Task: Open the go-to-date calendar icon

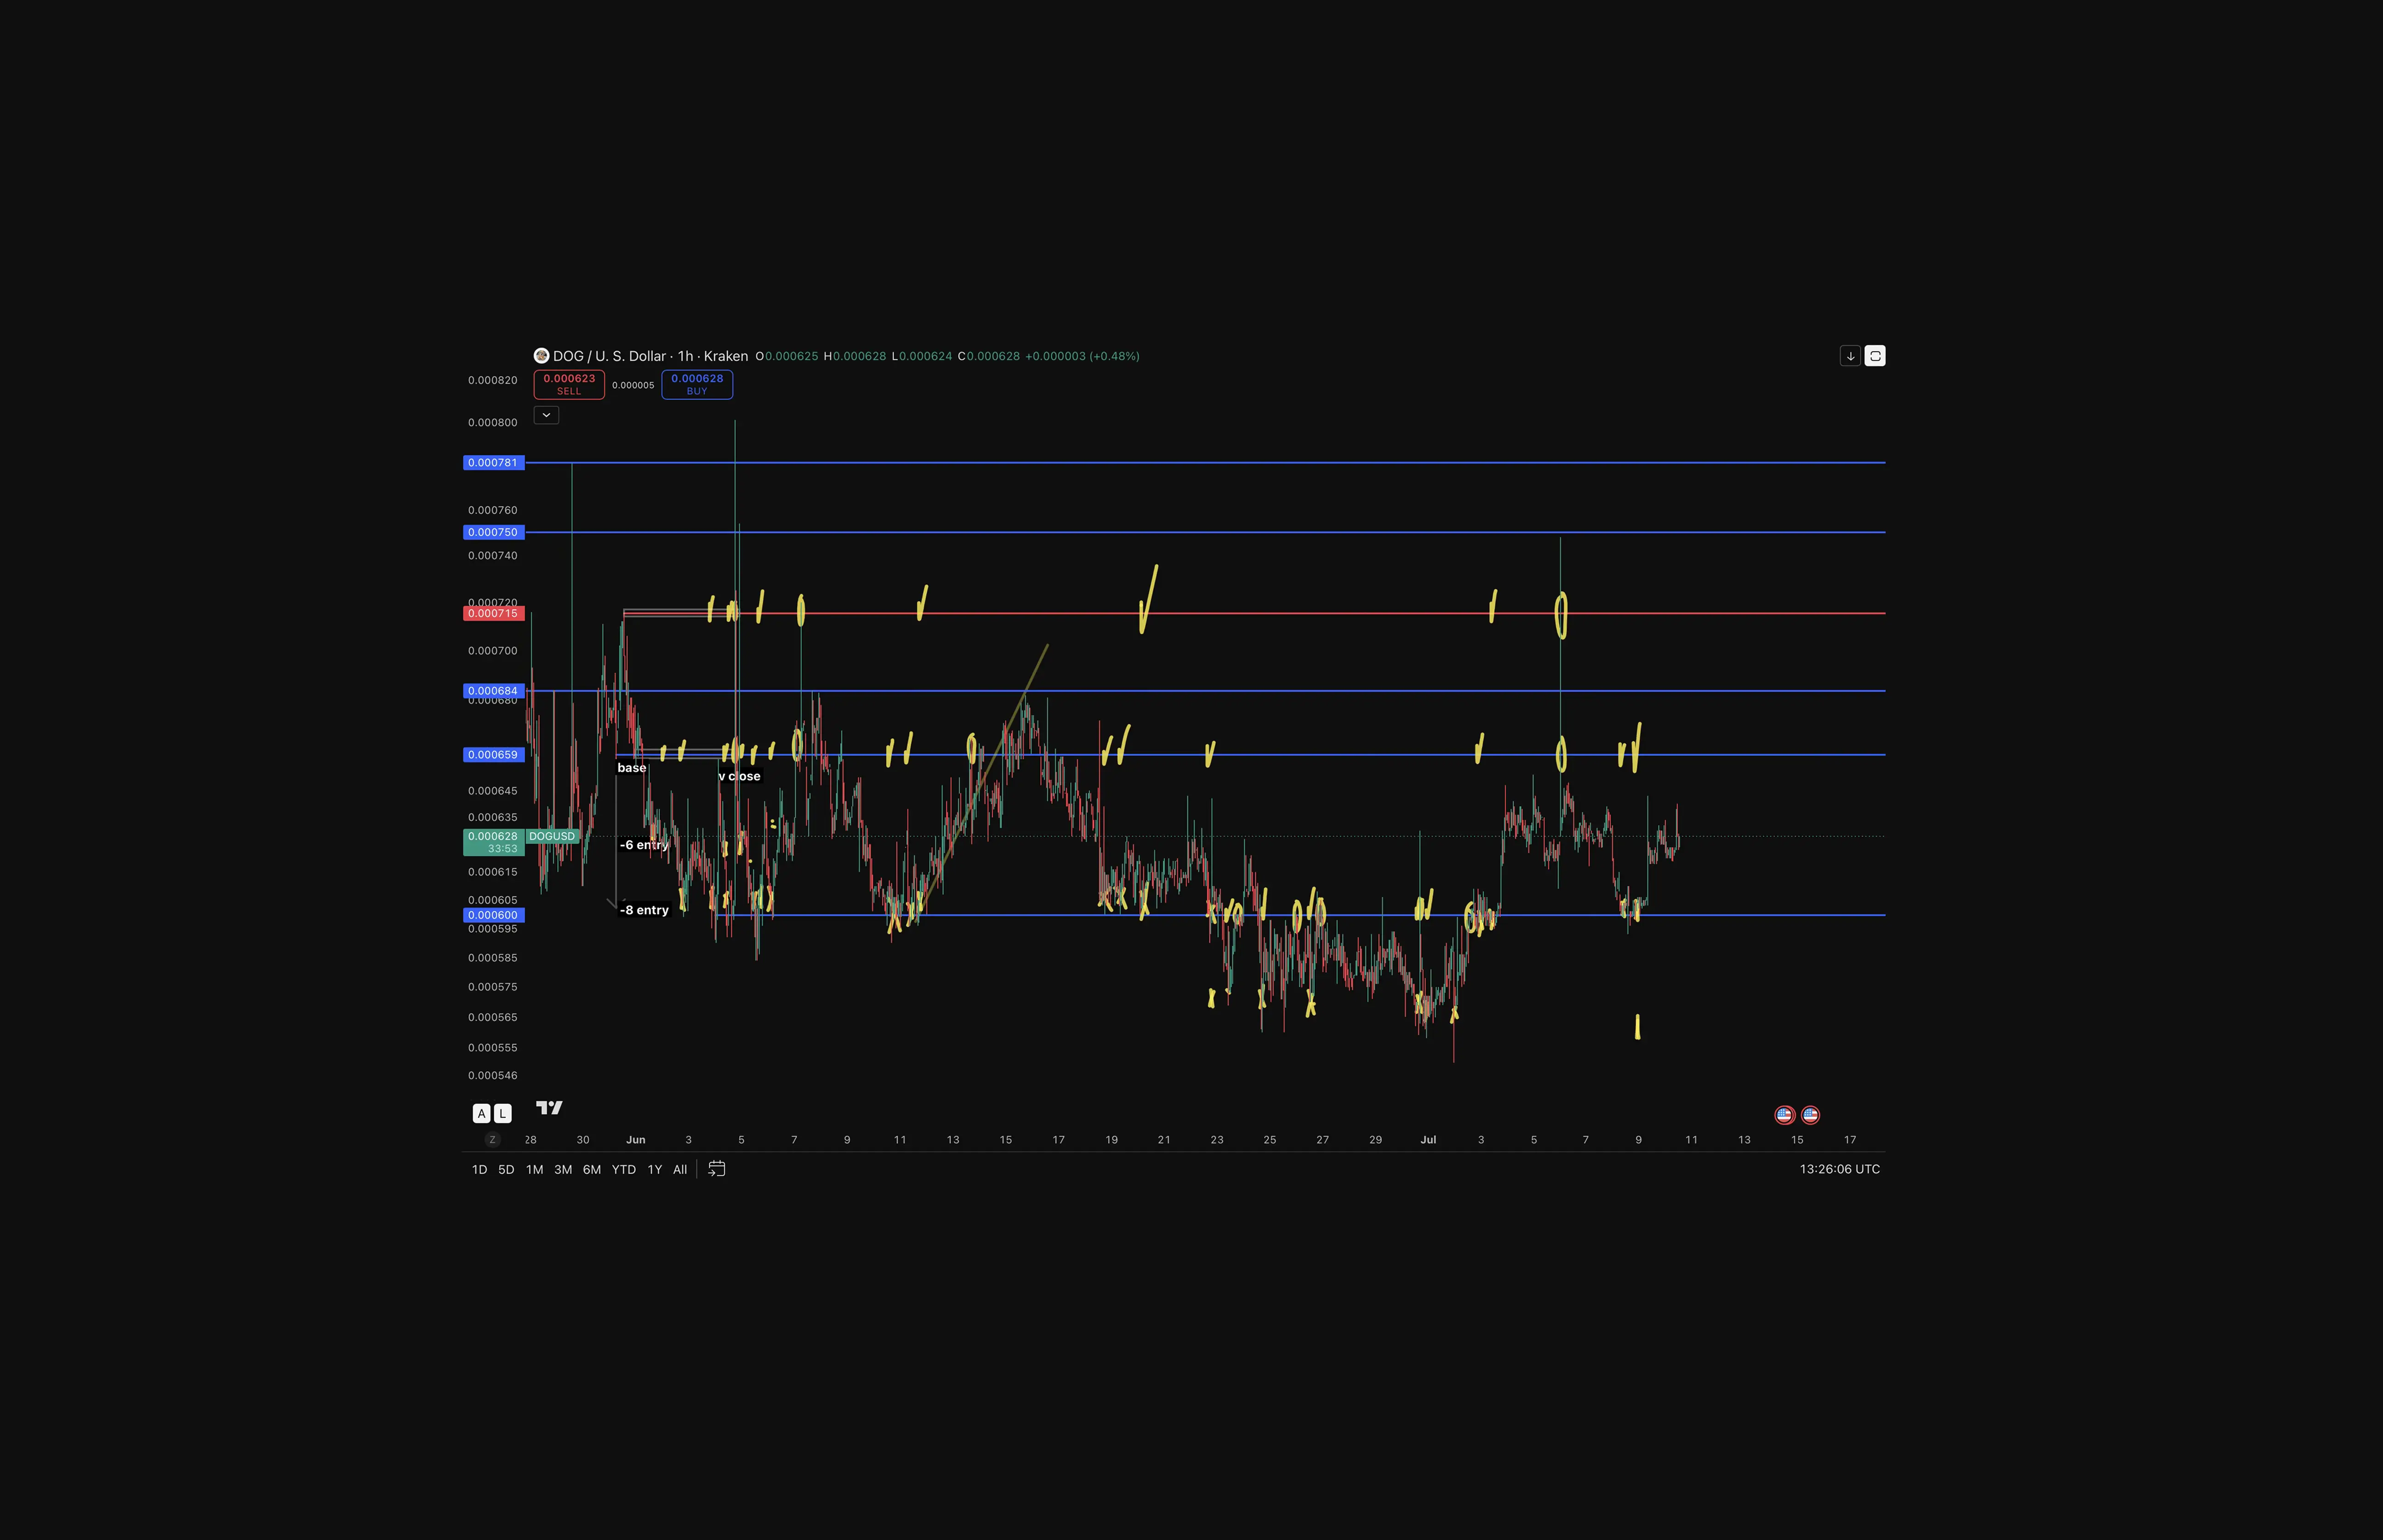Action: tap(717, 1169)
